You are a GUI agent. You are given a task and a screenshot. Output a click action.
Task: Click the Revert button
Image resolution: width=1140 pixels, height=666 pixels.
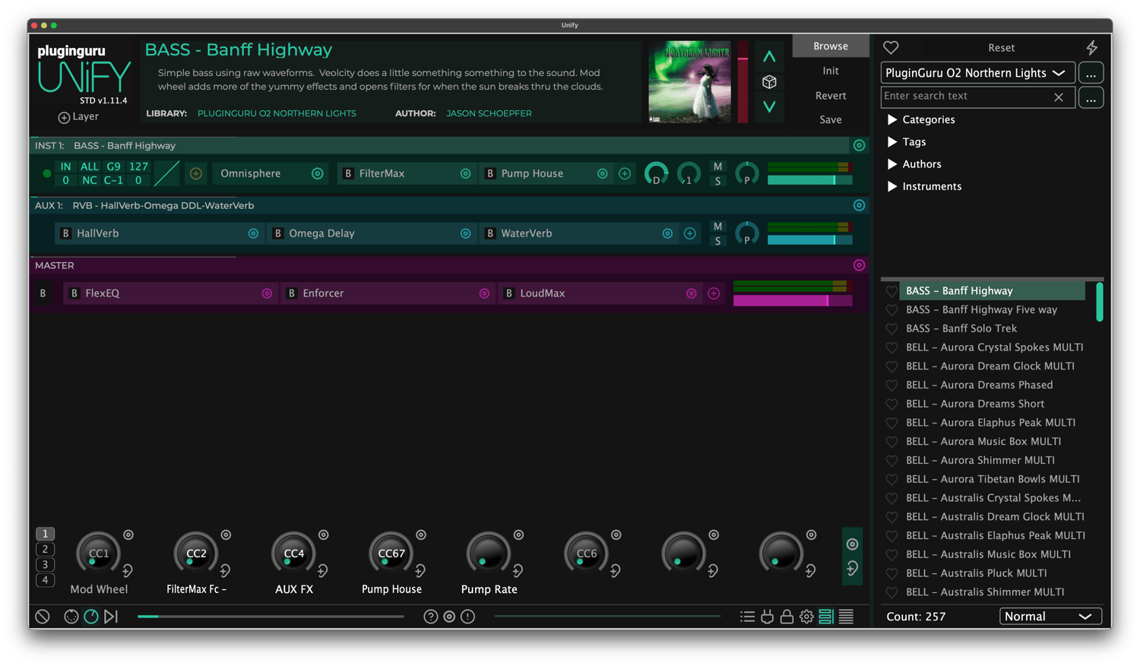[x=831, y=96]
